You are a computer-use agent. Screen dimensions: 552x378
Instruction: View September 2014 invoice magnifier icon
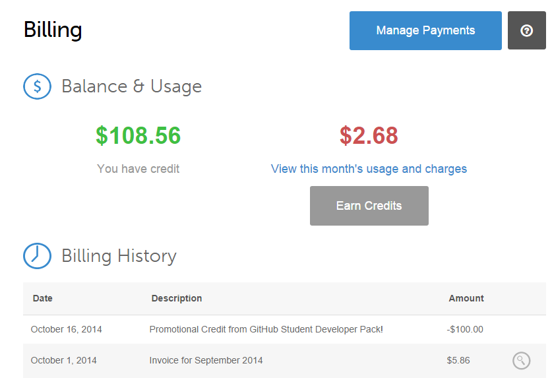pos(521,360)
